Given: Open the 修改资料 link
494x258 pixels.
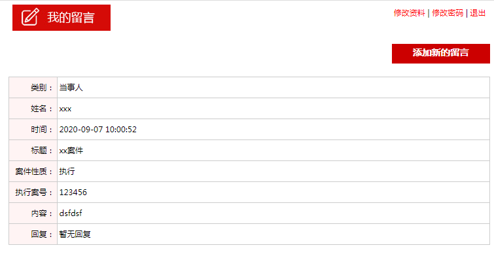Looking at the screenshot, I should (409, 13).
